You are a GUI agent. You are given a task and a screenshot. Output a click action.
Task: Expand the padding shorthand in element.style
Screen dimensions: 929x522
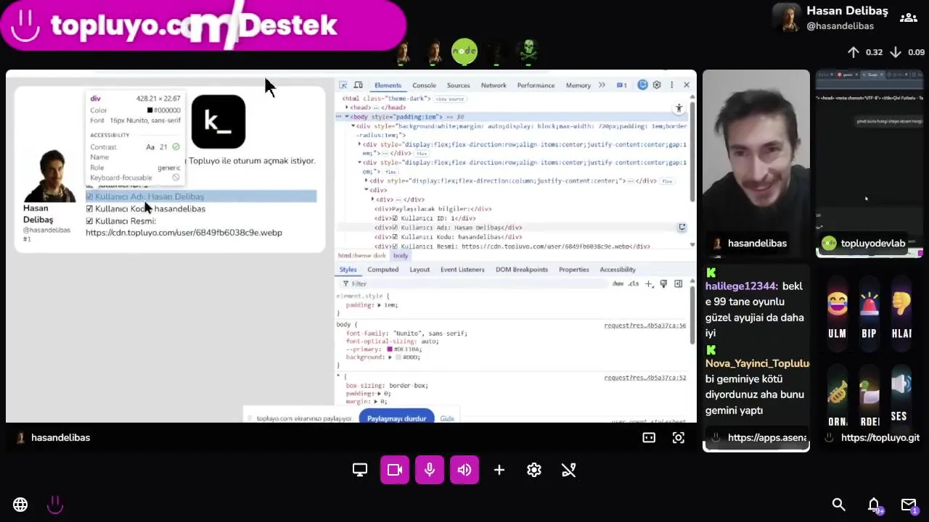[x=379, y=305]
